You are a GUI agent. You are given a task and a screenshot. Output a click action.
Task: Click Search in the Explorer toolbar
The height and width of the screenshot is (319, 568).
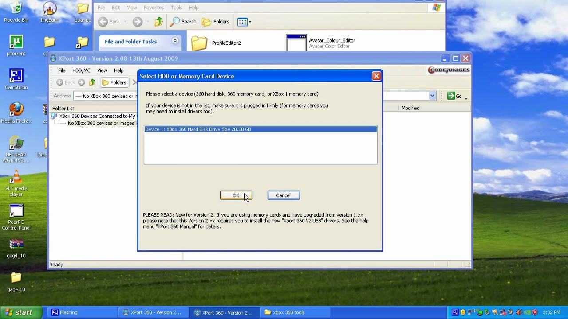click(184, 22)
